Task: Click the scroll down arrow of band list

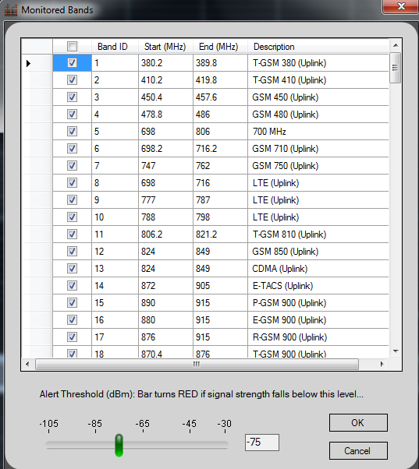Action: coord(396,351)
